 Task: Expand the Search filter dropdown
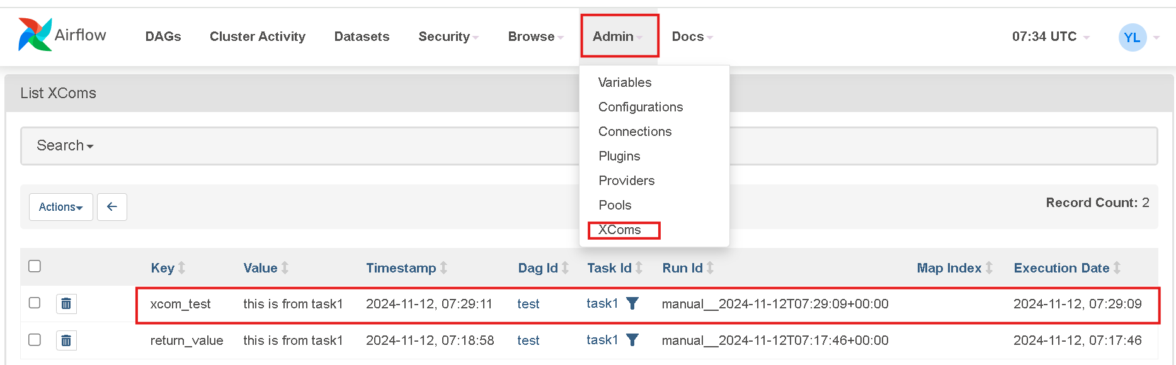pos(65,145)
